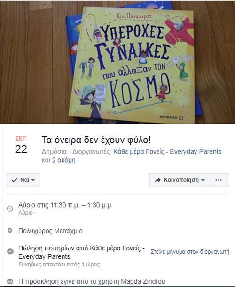Screen dimensions: 235x287
Task: Show the 2 ακόμη organizers link
Action: pyautogui.click(x=63, y=160)
